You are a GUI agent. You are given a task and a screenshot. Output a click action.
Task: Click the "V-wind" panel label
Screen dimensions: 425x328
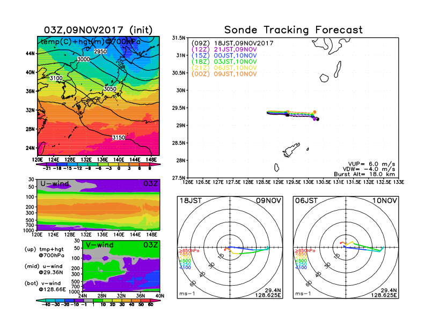(99, 245)
